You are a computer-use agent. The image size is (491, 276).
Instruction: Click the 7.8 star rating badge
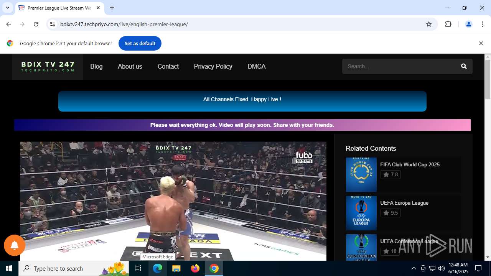tap(390, 174)
